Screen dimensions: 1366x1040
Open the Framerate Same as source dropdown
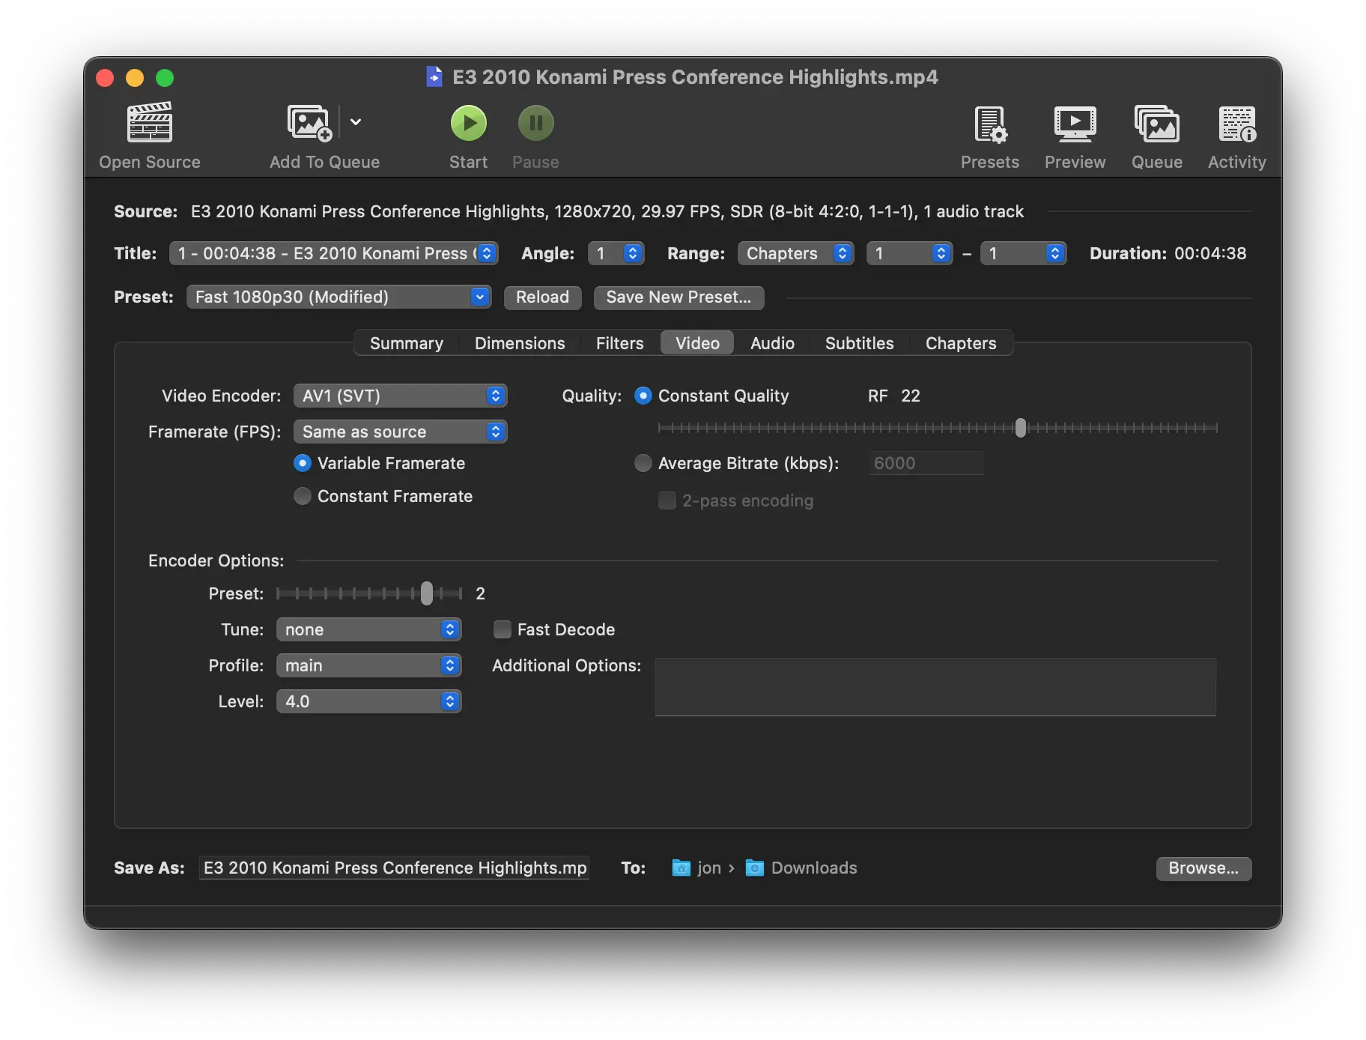coord(400,432)
